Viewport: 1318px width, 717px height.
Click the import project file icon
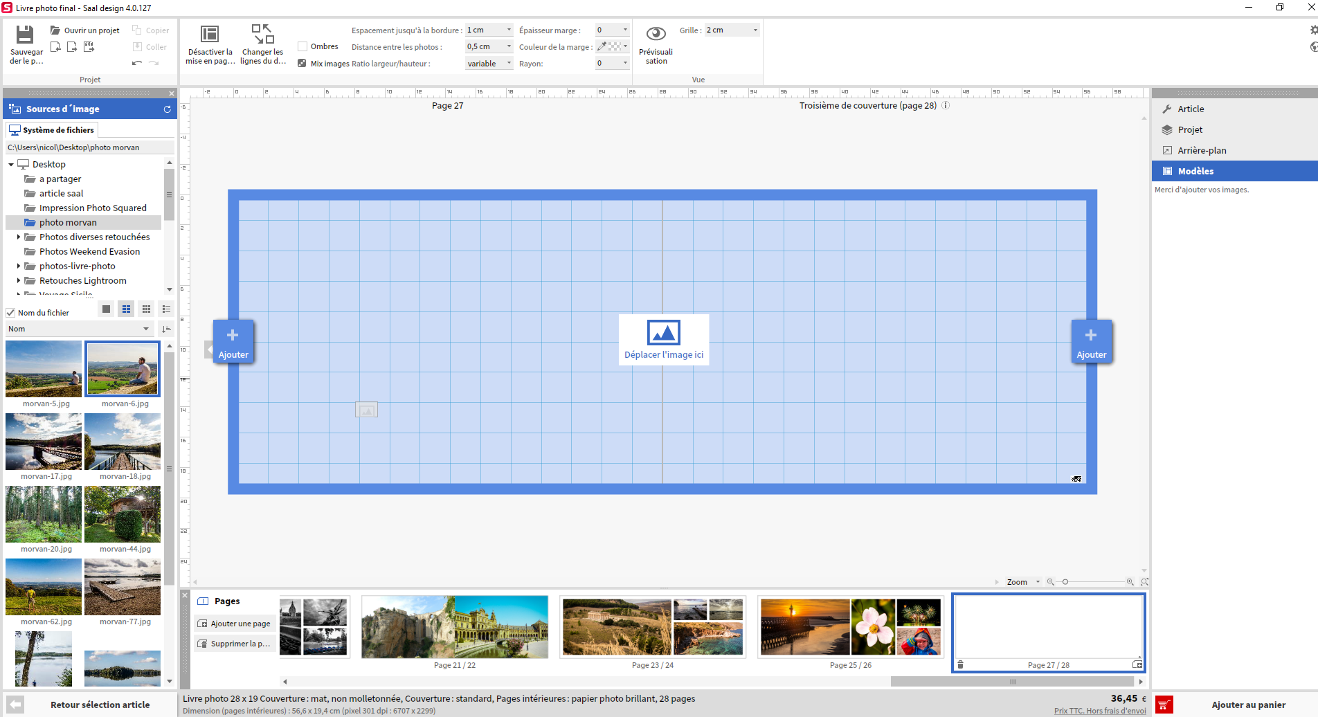point(55,47)
